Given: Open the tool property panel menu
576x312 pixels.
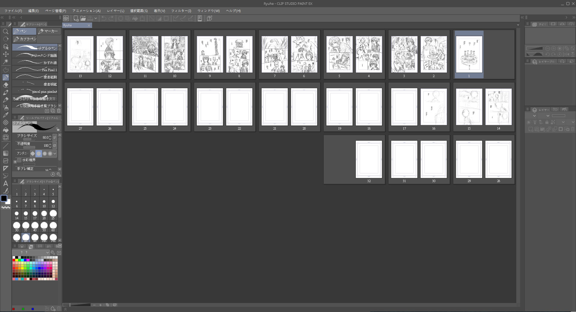Looking at the screenshot, I should click(15, 118).
